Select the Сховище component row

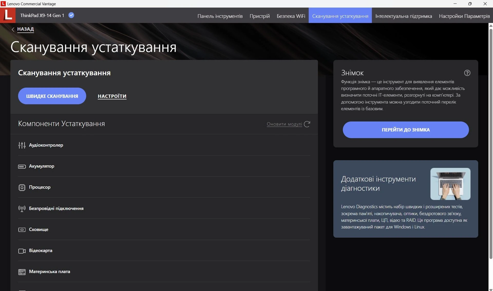point(164,229)
